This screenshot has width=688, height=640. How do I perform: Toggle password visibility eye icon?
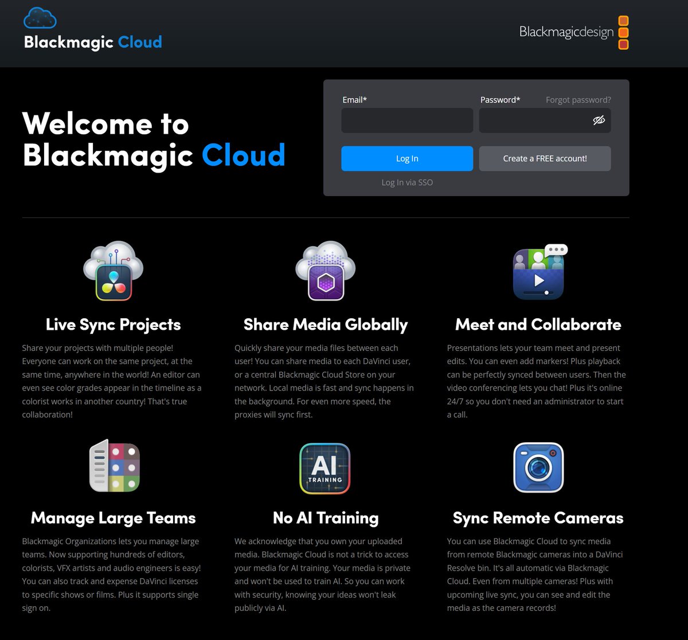[x=599, y=120]
